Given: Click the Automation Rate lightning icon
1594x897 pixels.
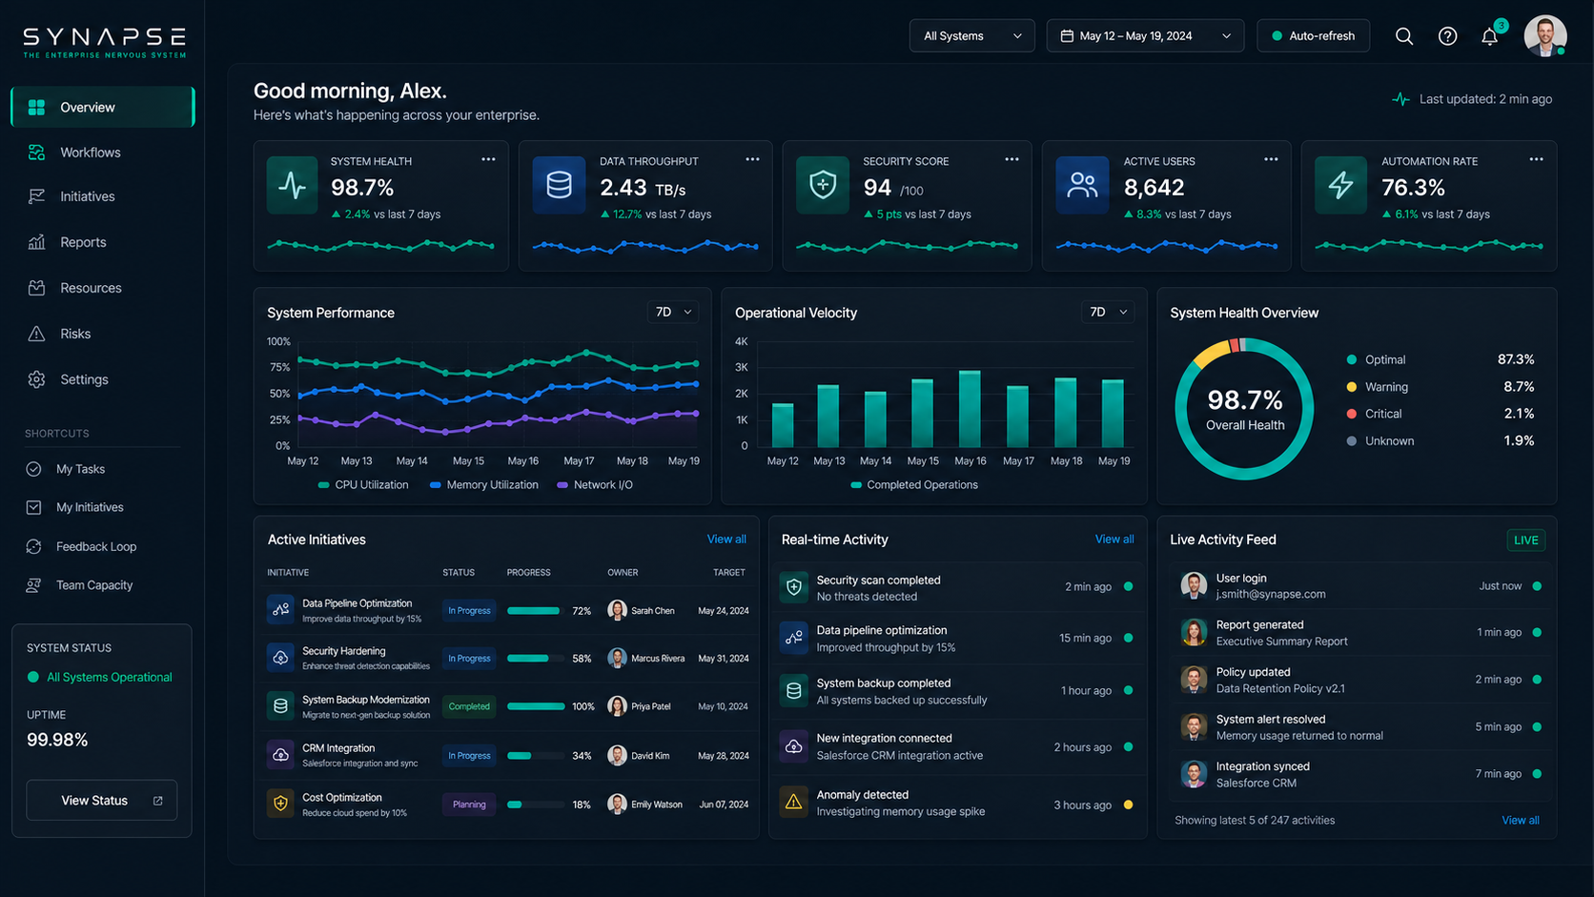Looking at the screenshot, I should pyautogui.click(x=1340, y=185).
